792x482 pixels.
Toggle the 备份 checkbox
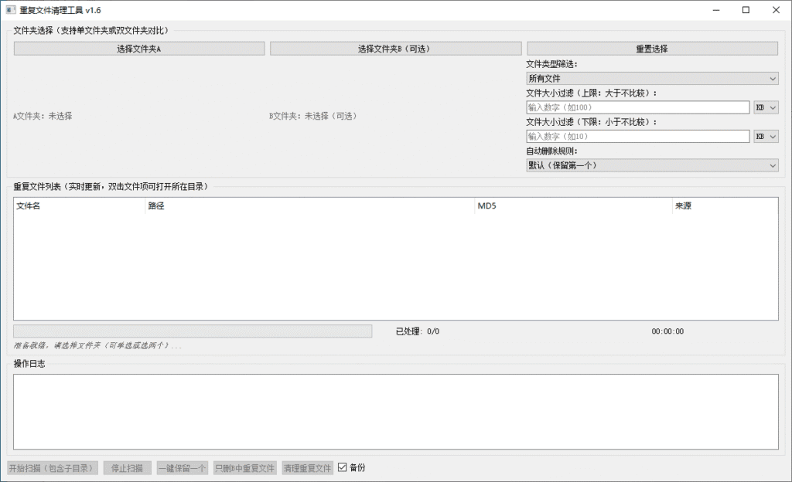tap(340, 467)
